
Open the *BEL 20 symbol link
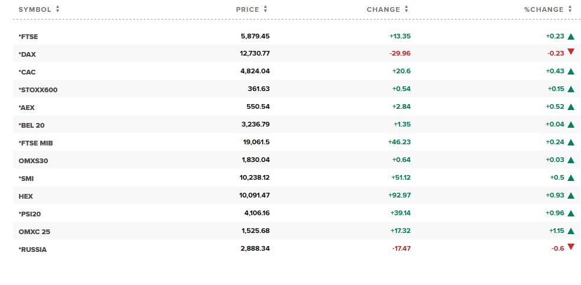pyautogui.click(x=31, y=125)
